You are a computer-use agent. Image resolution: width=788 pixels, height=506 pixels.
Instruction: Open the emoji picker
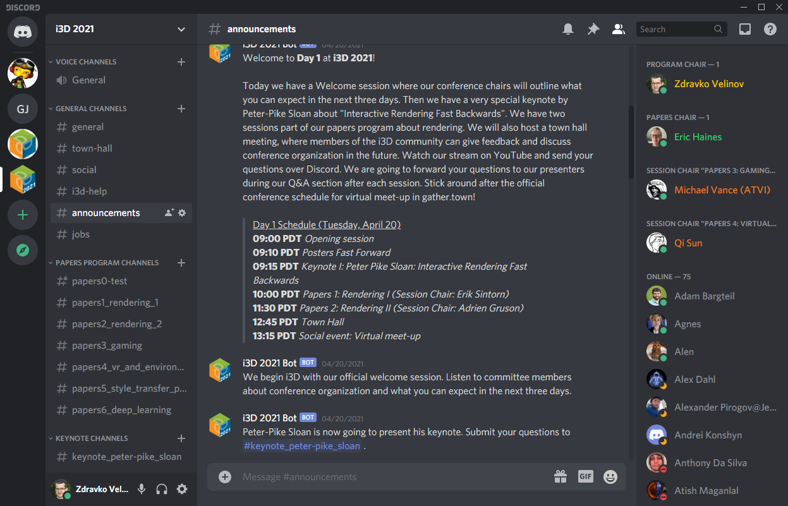pos(610,477)
